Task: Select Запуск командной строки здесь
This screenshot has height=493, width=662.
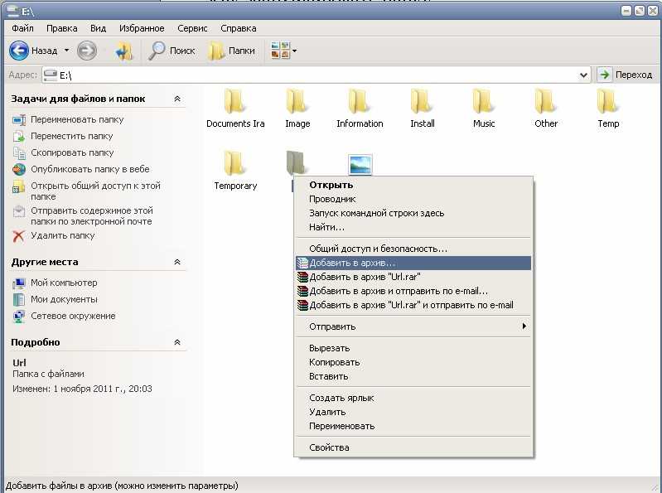Action: coord(413,213)
